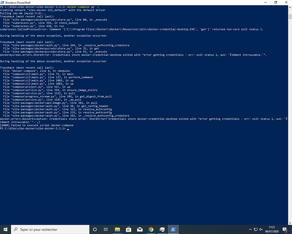The height and width of the screenshot is (234, 292).
Task: Click the 'dockerpycreds.errors.StoreError' line
Action: click(x=133, y=55)
